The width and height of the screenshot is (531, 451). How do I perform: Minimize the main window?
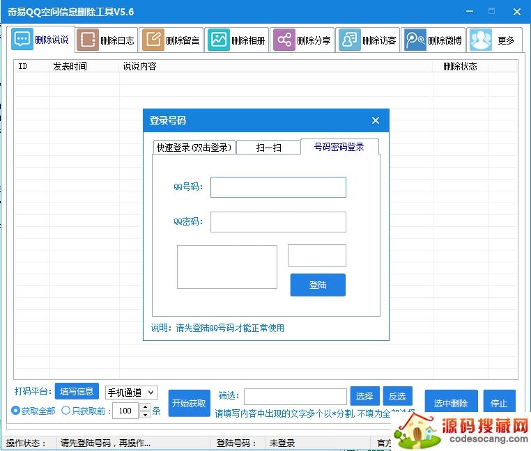coord(470,12)
